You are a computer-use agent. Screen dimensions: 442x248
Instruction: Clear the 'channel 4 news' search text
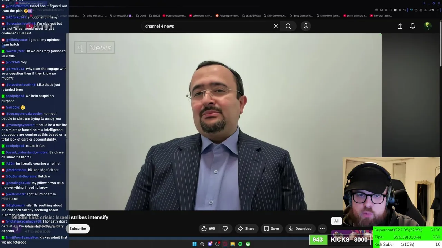coord(276,26)
